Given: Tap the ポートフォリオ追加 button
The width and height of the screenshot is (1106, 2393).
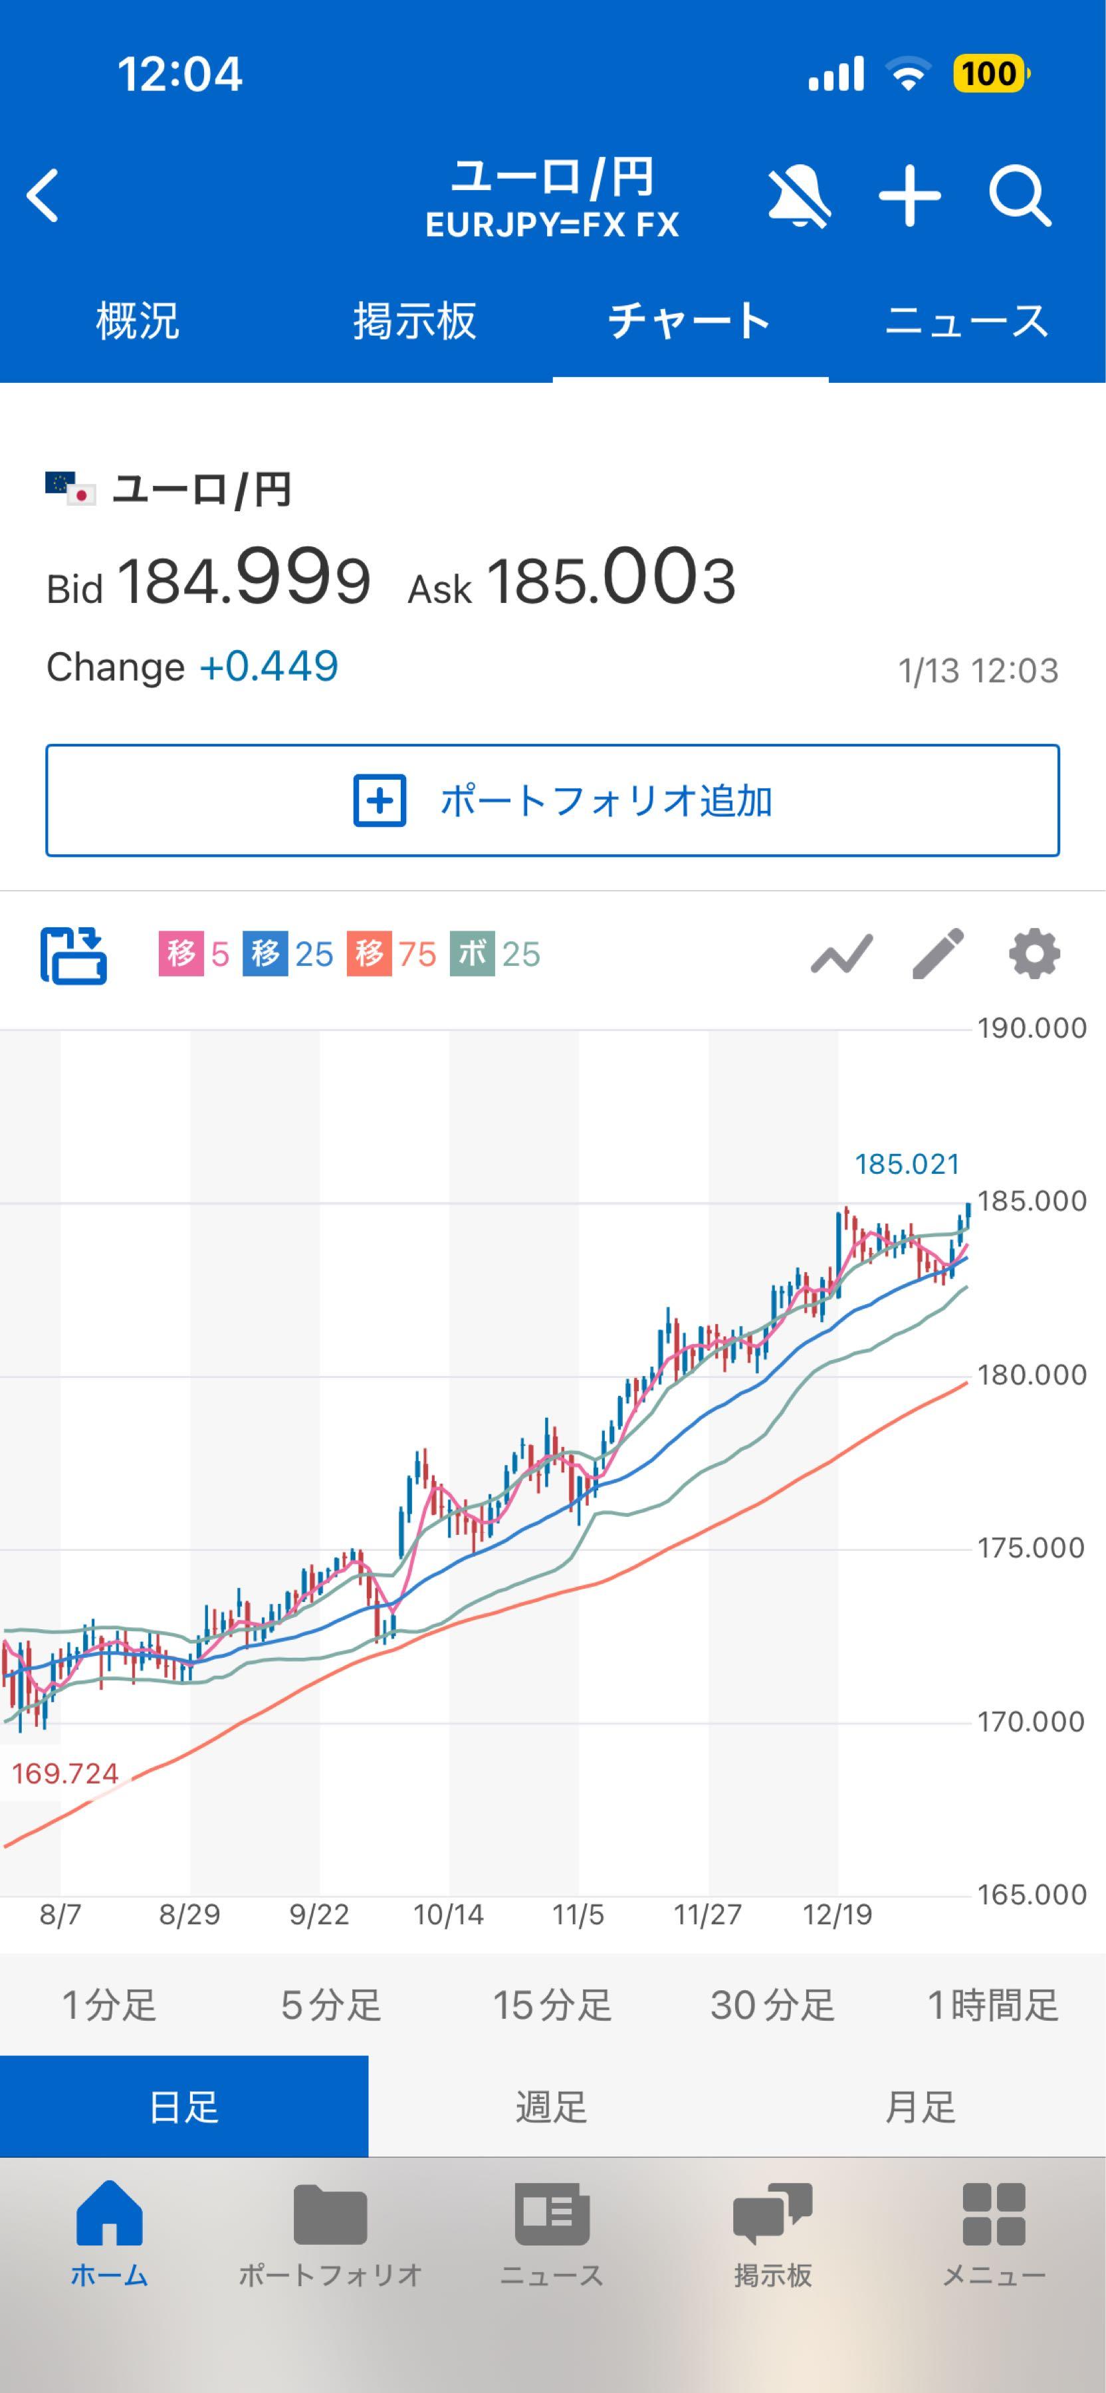Looking at the screenshot, I should [552, 801].
